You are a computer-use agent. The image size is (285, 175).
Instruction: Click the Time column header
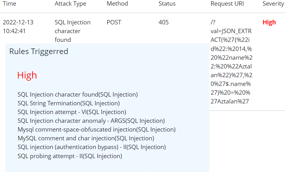tap(9, 4)
